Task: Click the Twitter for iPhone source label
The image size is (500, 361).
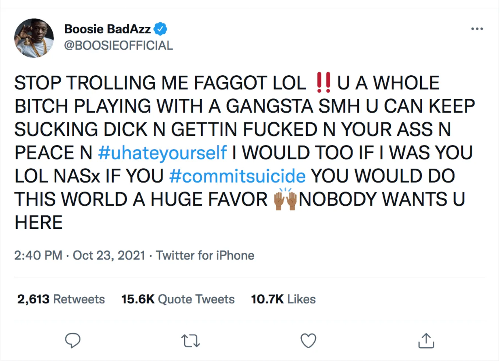Action: tap(205, 255)
